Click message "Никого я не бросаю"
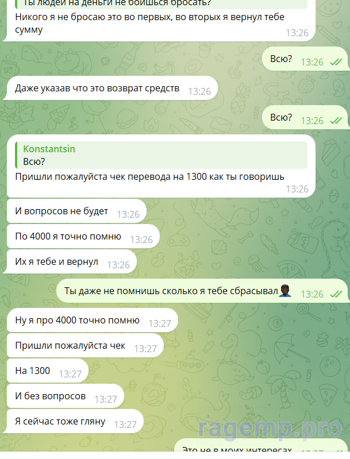 161,21
